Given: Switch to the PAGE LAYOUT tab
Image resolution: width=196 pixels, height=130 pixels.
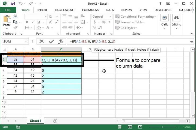Looking at the screenshot, I should [x=65, y=10].
